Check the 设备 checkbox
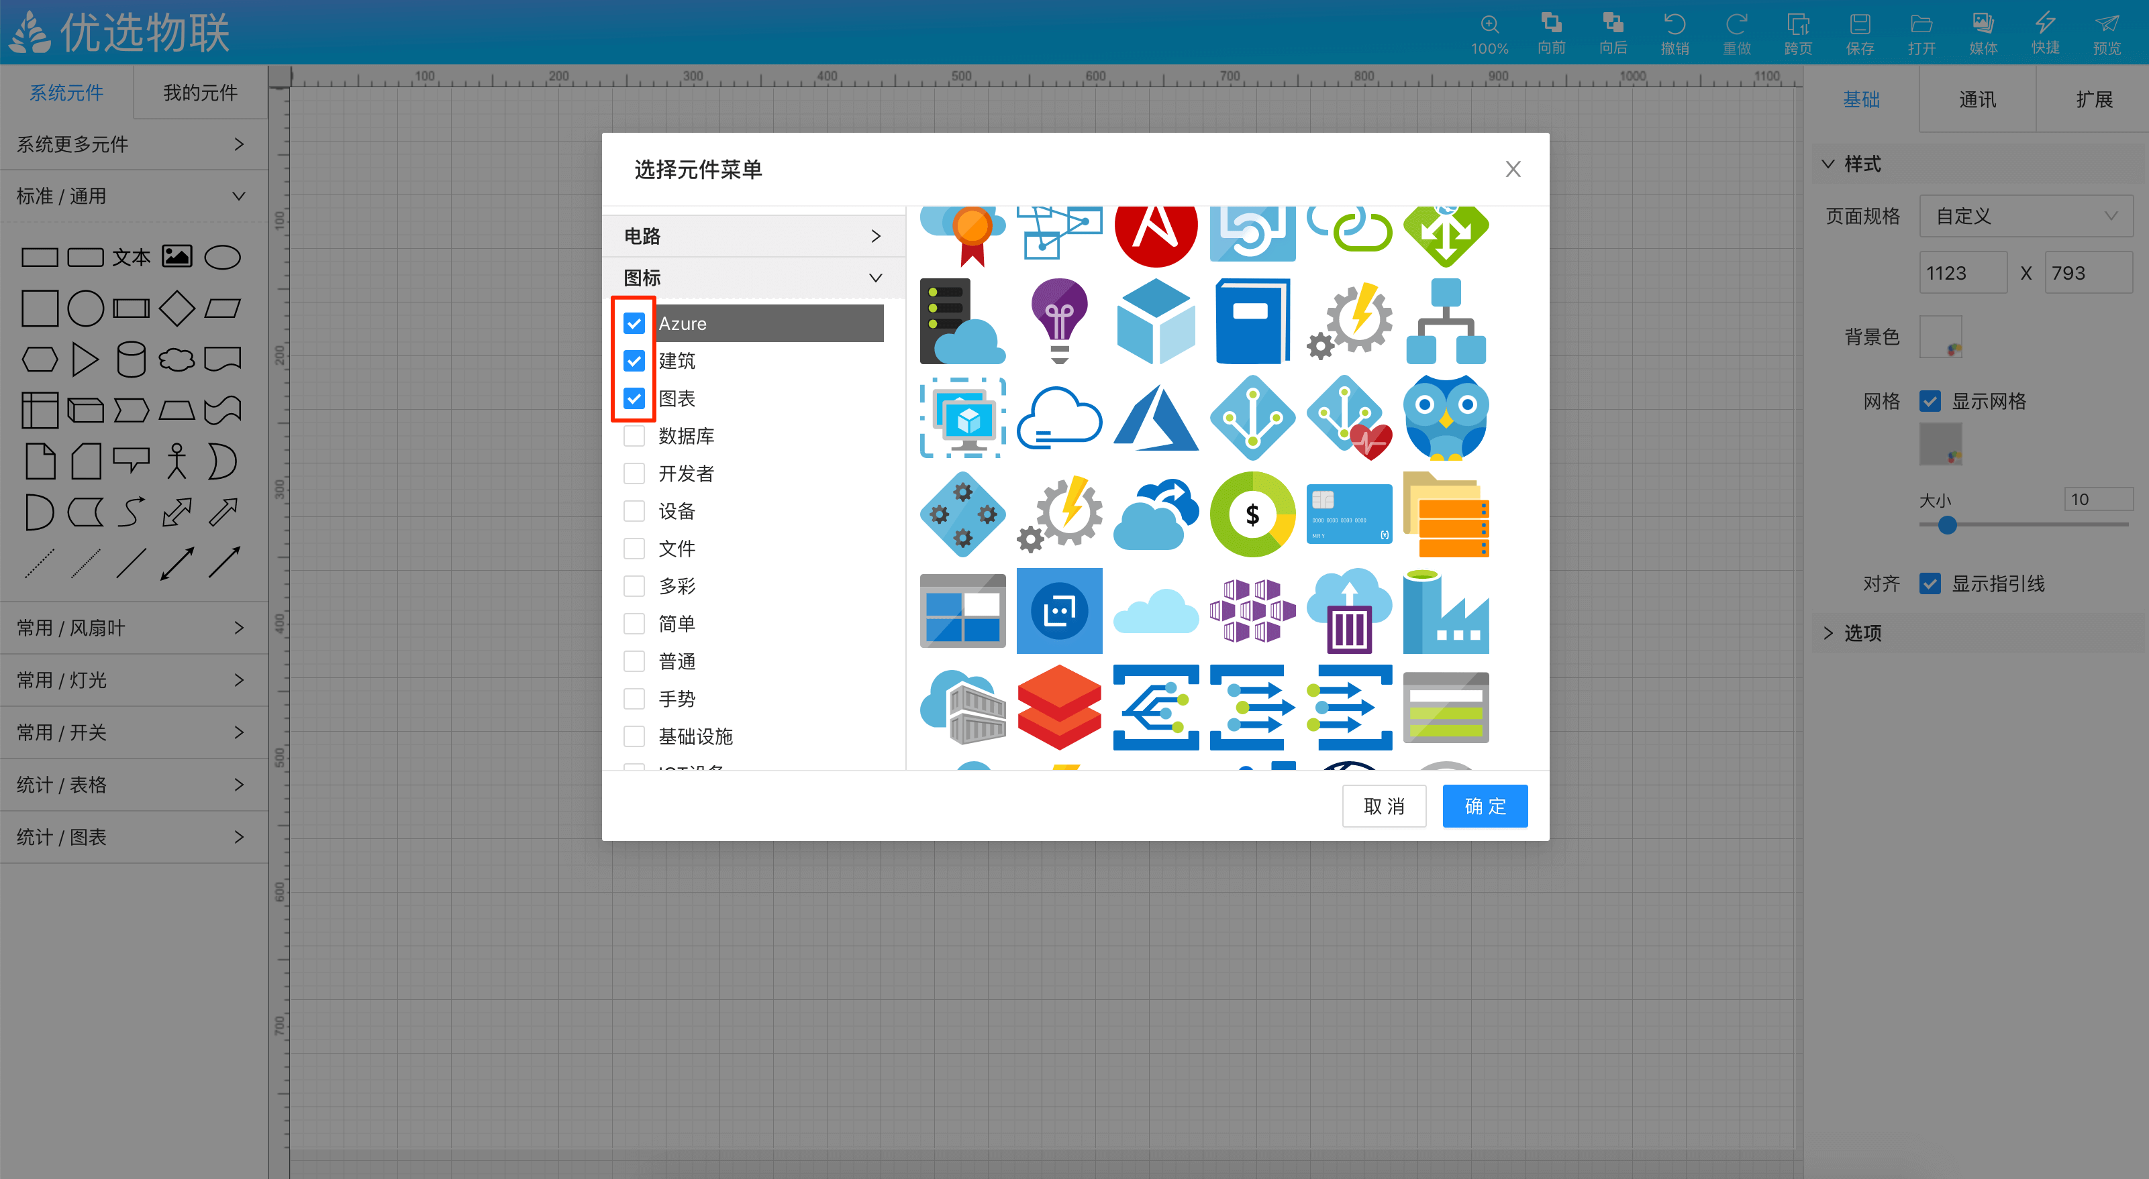 (x=634, y=511)
